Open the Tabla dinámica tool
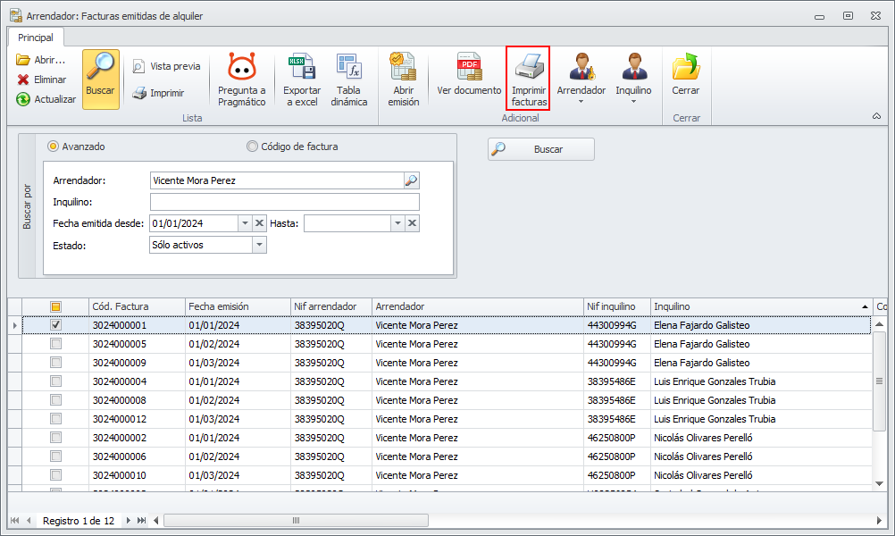 point(348,68)
